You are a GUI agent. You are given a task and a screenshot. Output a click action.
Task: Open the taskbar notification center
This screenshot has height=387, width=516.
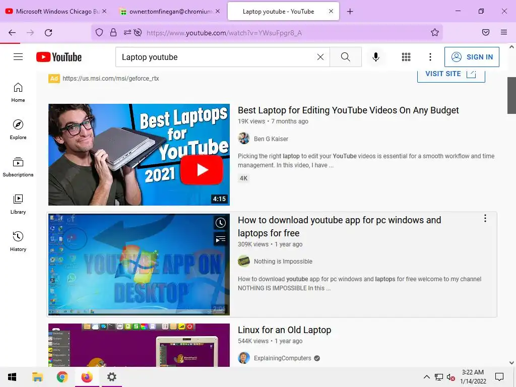(499, 377)
